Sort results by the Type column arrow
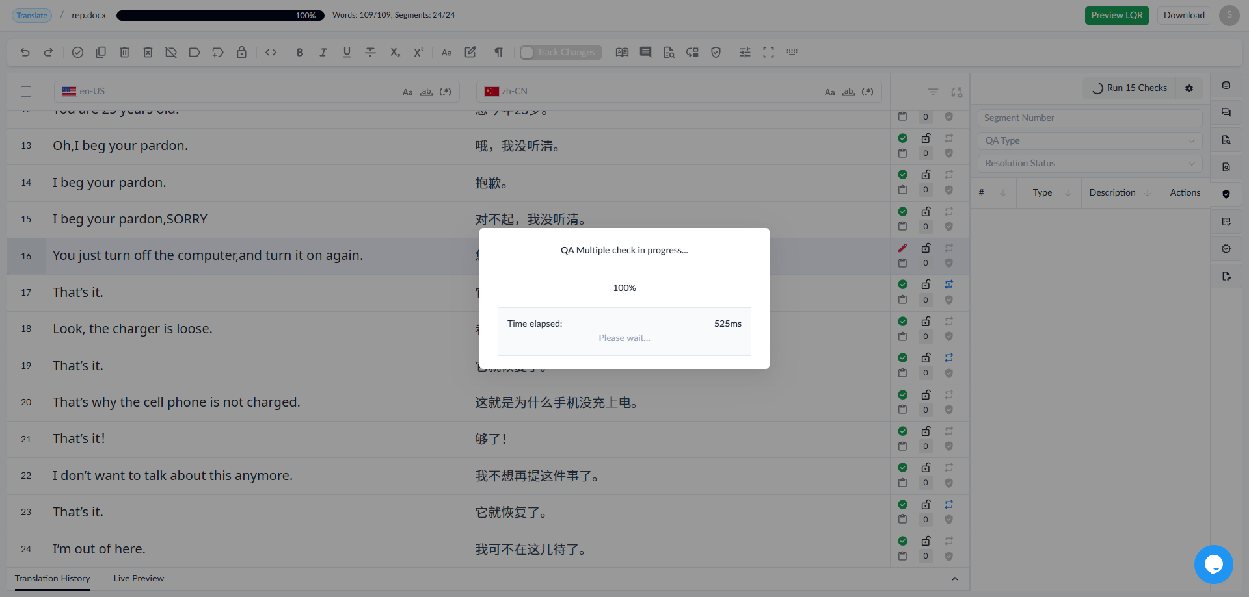This screenshot has height=597, width=1249. pos(1068,193)
